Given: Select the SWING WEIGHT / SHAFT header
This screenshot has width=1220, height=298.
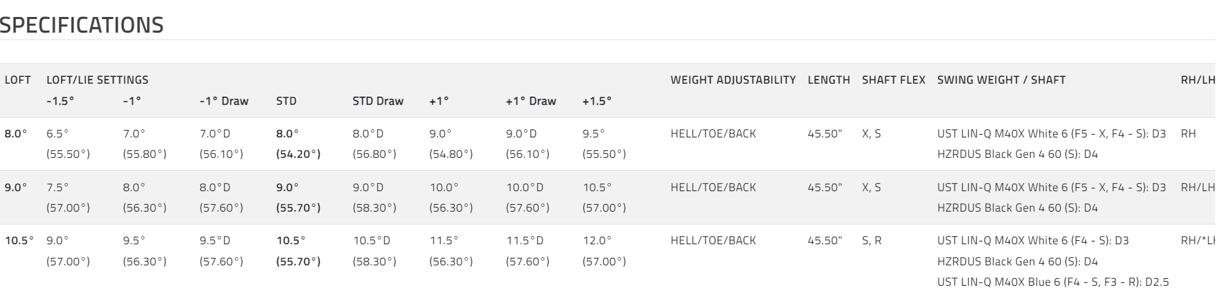Looking at the screenshot, I should 1001,80.
